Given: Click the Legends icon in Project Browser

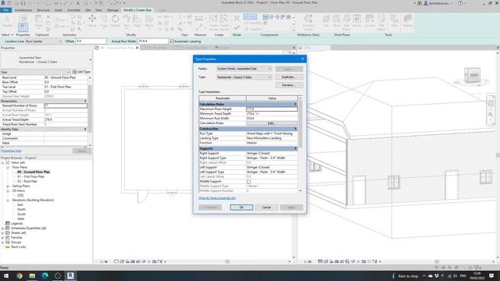Looking at the screenshot, I should click(x=8, y=223).
